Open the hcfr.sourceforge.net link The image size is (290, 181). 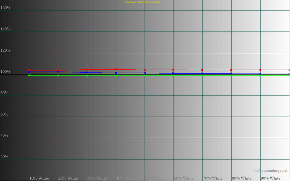click(x=271, y=170)
